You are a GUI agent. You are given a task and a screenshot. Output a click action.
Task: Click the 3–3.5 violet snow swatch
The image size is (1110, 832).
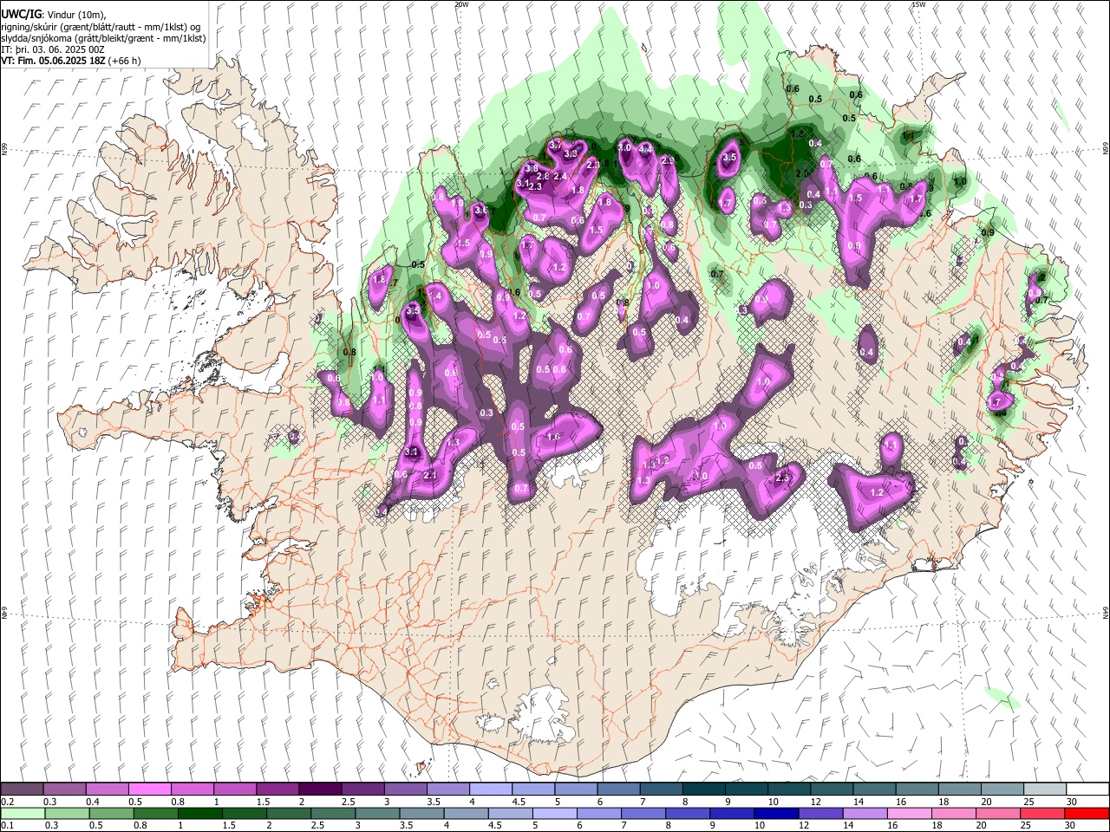tap(405, 789)
